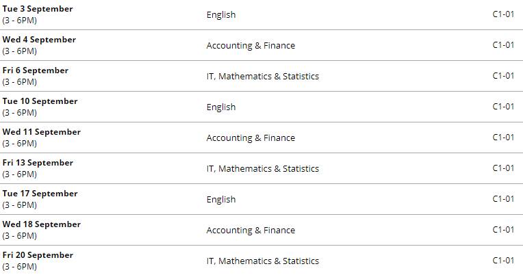Click room C1-01 in Tue 3 September row
523x275 pixels.
pos(503,14)
